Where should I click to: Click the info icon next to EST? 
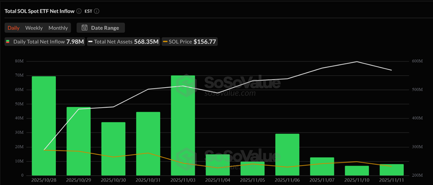pyautogui.click(x=97, y=11)
